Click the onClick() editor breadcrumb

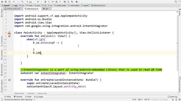point(31,93)
